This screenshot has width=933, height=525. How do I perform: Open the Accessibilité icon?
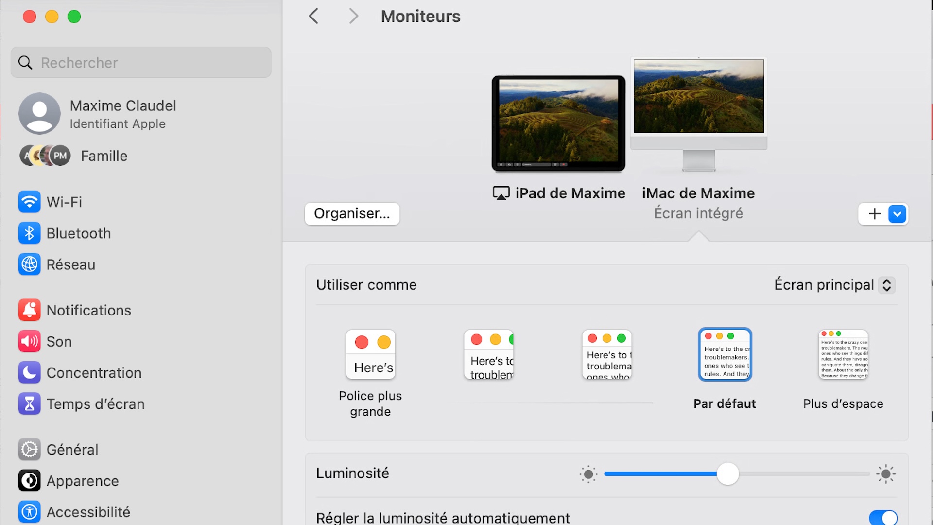[x=29, y=512]
